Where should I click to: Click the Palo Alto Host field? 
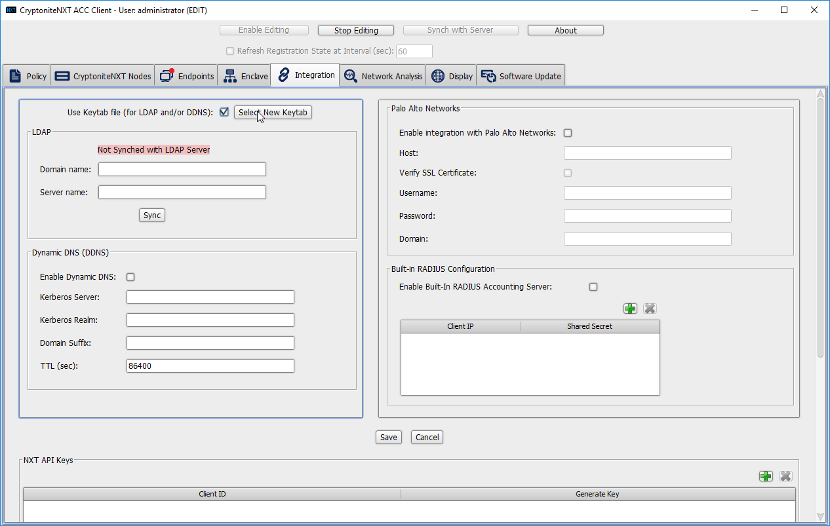click(648, 153)
